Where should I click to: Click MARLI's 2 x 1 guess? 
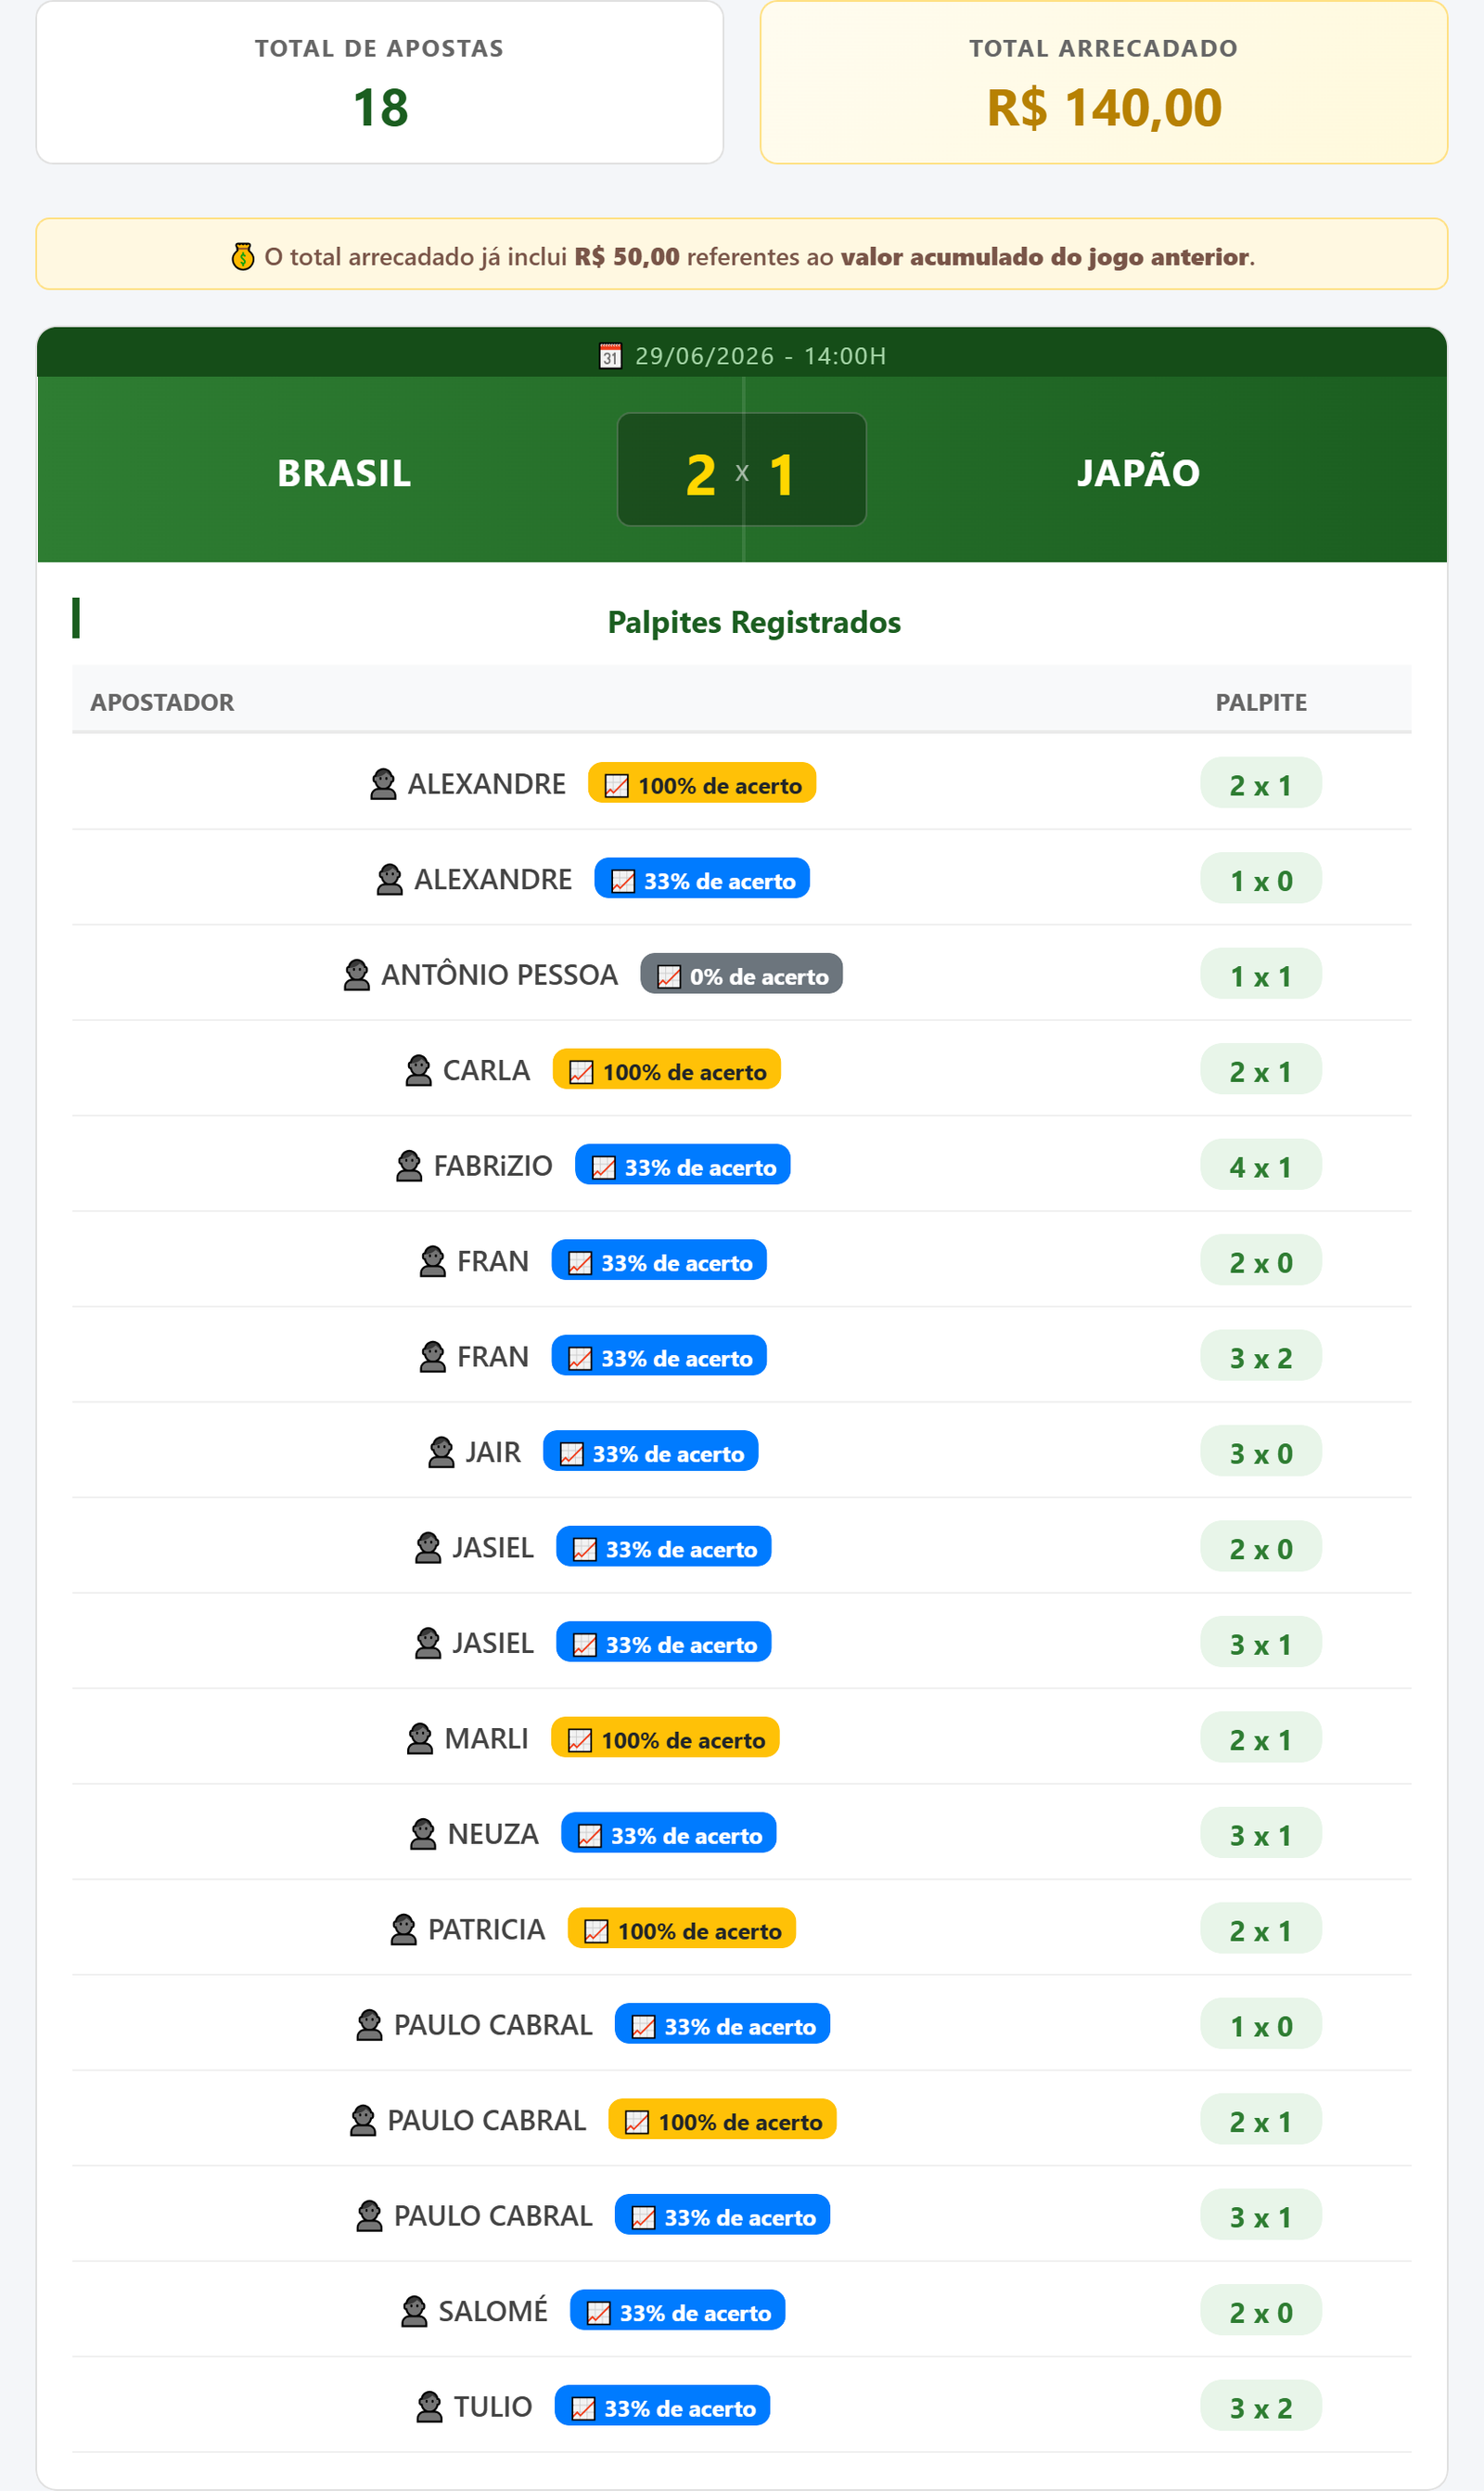[1261, 1738]
